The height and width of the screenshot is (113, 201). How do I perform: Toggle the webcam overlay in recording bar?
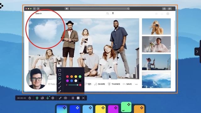[x=37, y=98]
